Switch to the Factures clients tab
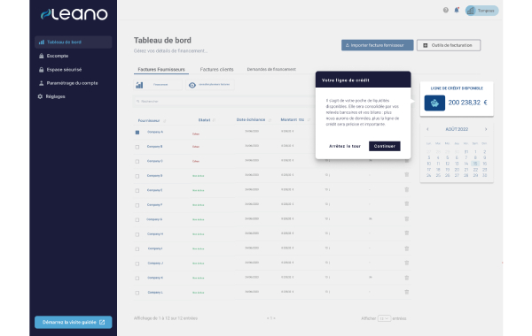Screen dimensions: 532x336 217,69
